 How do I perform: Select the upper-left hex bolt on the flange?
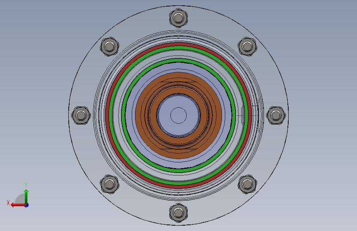[110, 46]
